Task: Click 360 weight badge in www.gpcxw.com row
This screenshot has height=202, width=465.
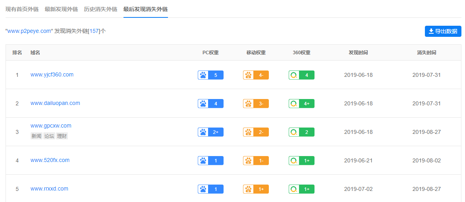Action: (302, 132)
